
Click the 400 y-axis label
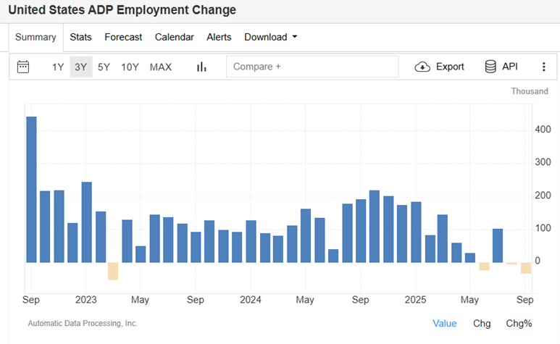pos(543,129)
